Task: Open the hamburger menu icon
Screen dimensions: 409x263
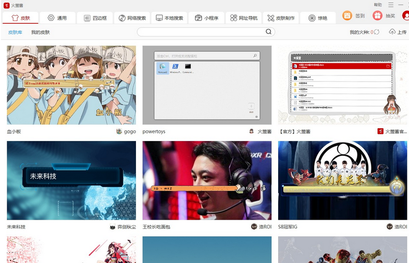Action: coord(391,5)
